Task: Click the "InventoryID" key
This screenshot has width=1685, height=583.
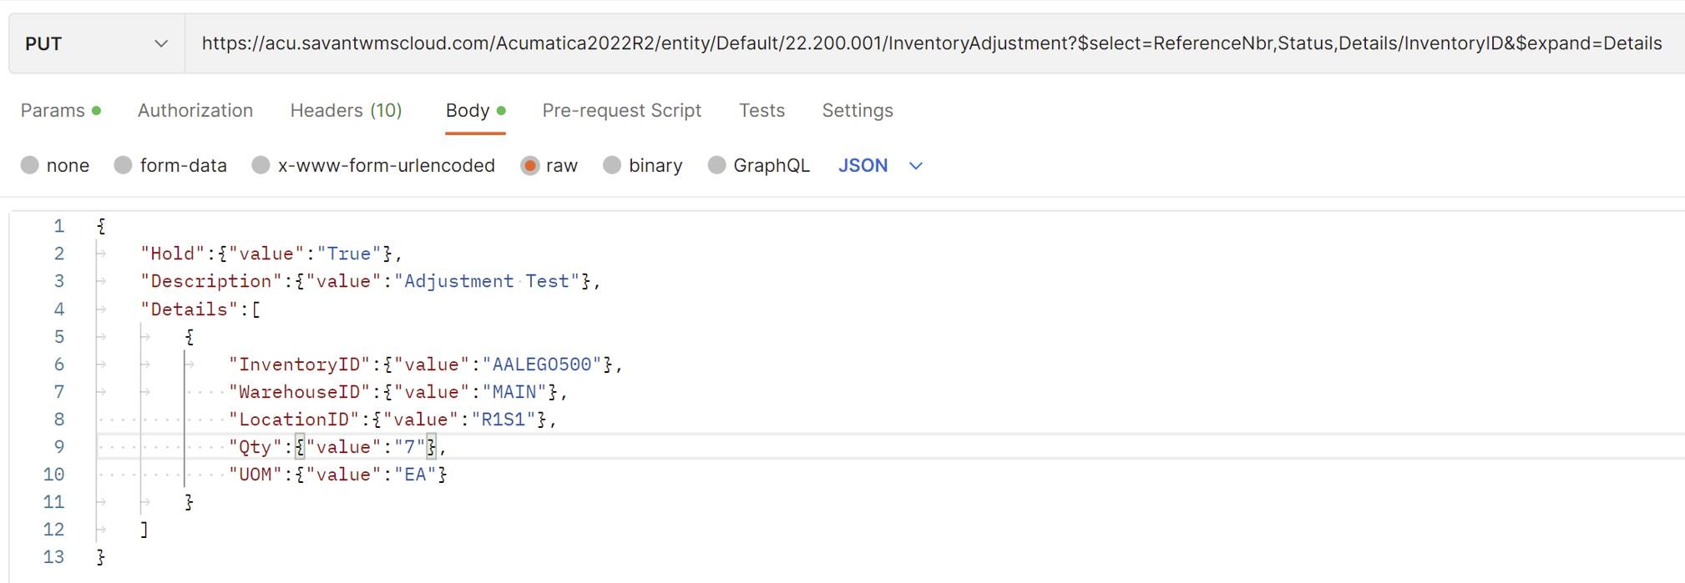Action: point(300,364)
